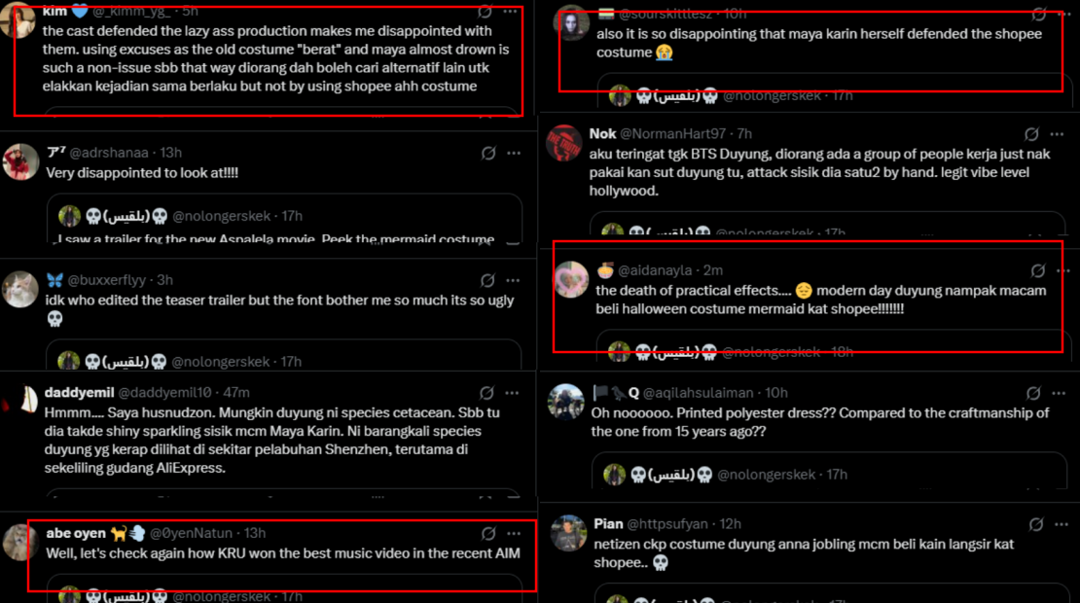Click Nok's red profile avatar
Viewport: 1080px width, 603px height.
pyautogui.click(x=564, y=143)
